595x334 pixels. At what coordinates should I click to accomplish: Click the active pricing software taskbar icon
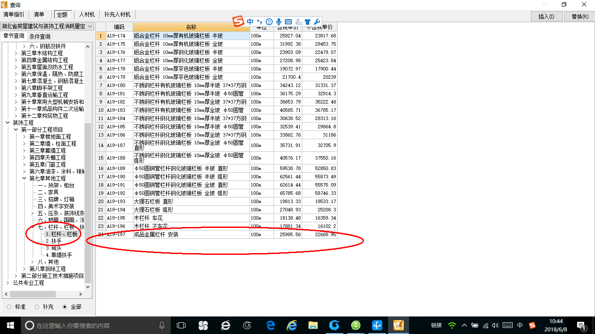pyautogui.click(x=398, y=325)
